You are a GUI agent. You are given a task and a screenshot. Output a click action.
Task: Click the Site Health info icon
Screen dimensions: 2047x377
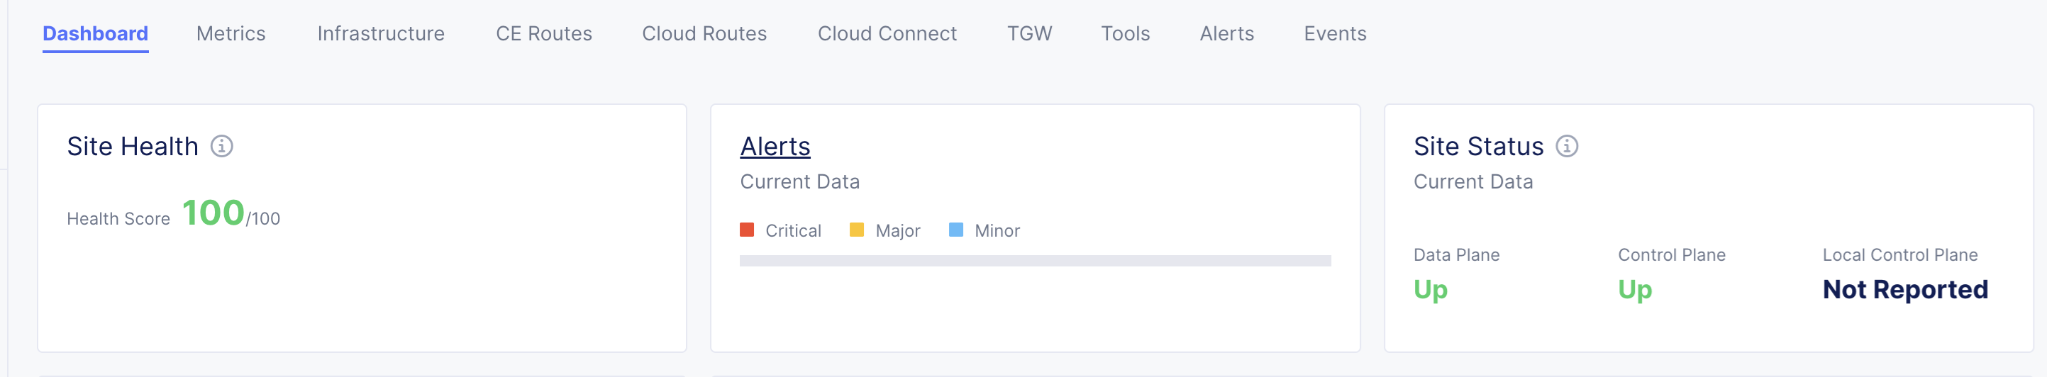[222, 146]
